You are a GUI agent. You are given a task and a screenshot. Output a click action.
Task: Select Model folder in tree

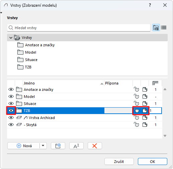click(x=30, y=52)
